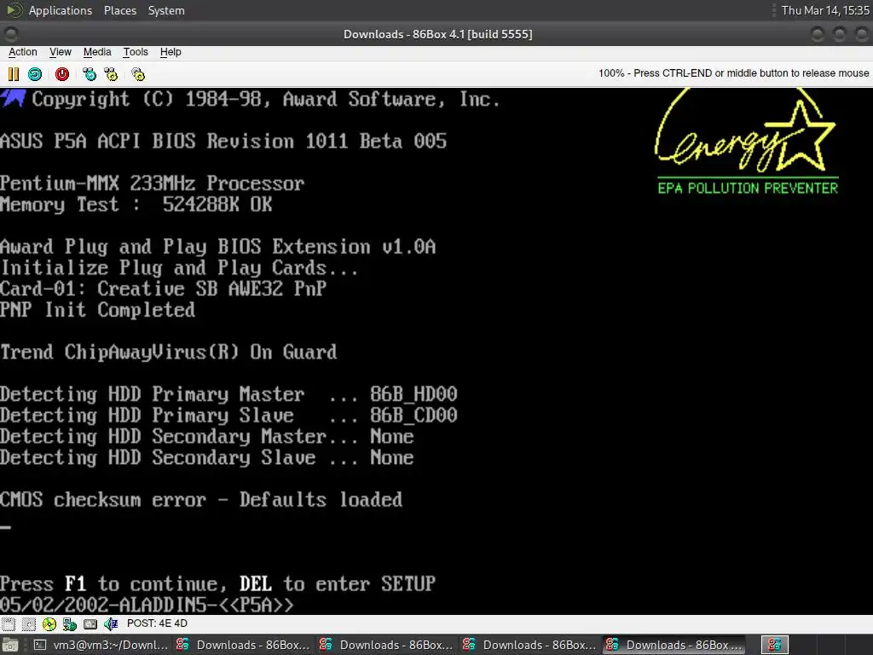The width and height of the screenshot is (873, 655).
Task: Open the Help menu
Action: (x=171, y=52)
